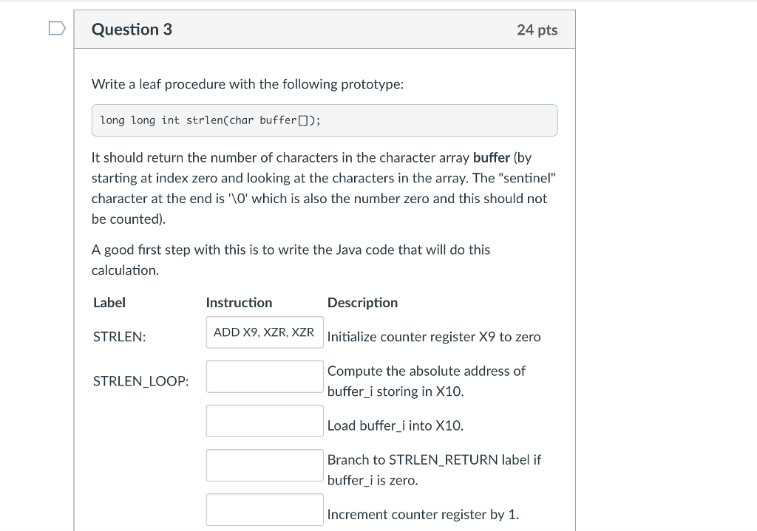Click the question panel body area
This screenshot has height=531, width=757.
[325, 222]
